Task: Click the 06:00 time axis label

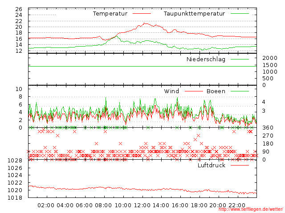Action: (84, 205)
